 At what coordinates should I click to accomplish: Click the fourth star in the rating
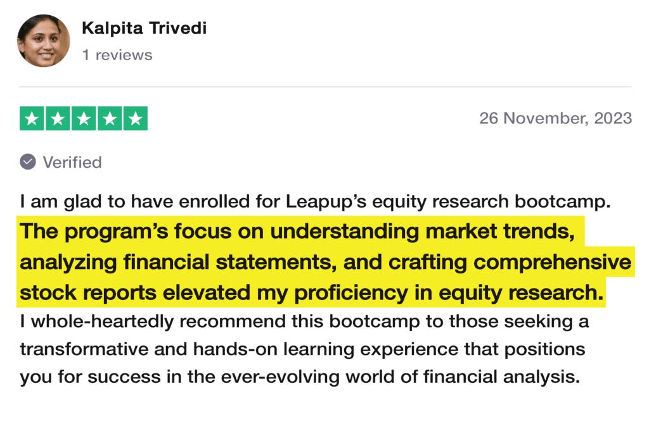coord(109,119)
